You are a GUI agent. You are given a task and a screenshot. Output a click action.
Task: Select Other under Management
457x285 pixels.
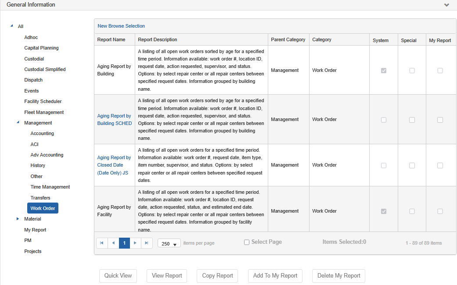point(36,176)
